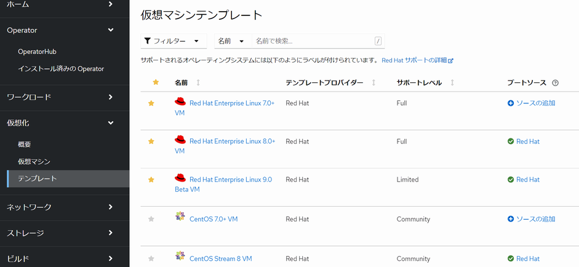
Task: Mark CentOS 7.0+ VM as favorite
Action: (x=151, y=219)
